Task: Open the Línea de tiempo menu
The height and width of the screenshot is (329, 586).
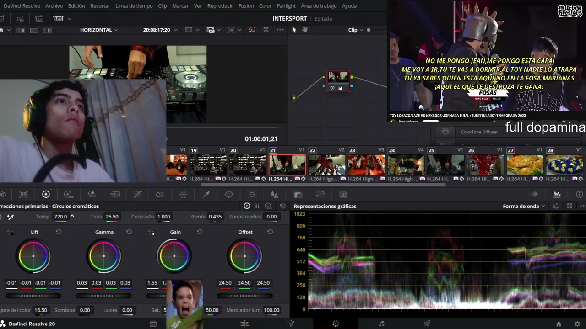Action: [134, 6]
